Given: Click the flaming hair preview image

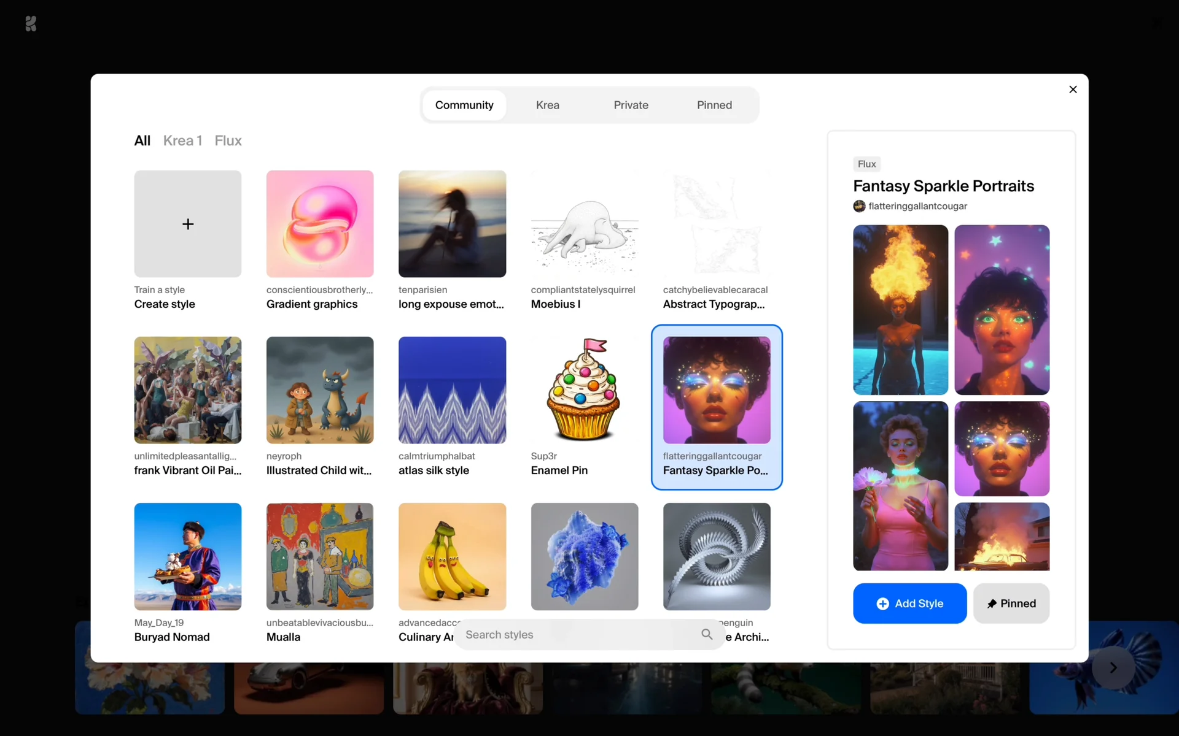Looking at the screenshot, I should 900,309.
